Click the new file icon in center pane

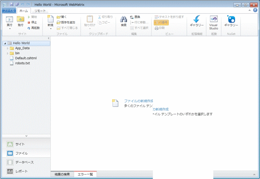115,103
